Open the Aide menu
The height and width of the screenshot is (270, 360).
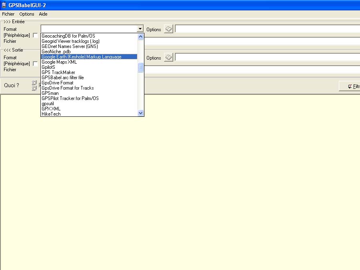pos(43,14)
